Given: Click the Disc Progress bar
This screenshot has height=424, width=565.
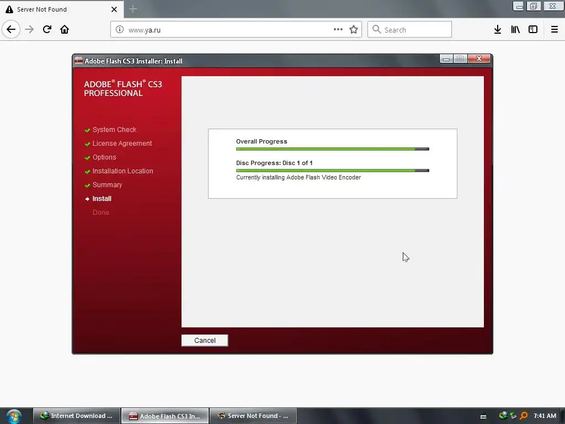Looking at the screenshot, I should [333, 171].
